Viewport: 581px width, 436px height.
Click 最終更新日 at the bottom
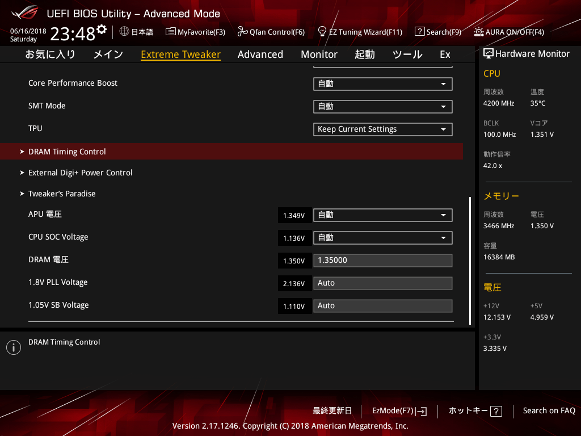tap(332, 410)
